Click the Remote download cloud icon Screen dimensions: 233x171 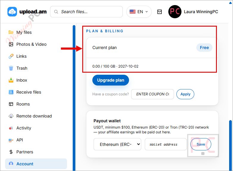click(11, 116)
